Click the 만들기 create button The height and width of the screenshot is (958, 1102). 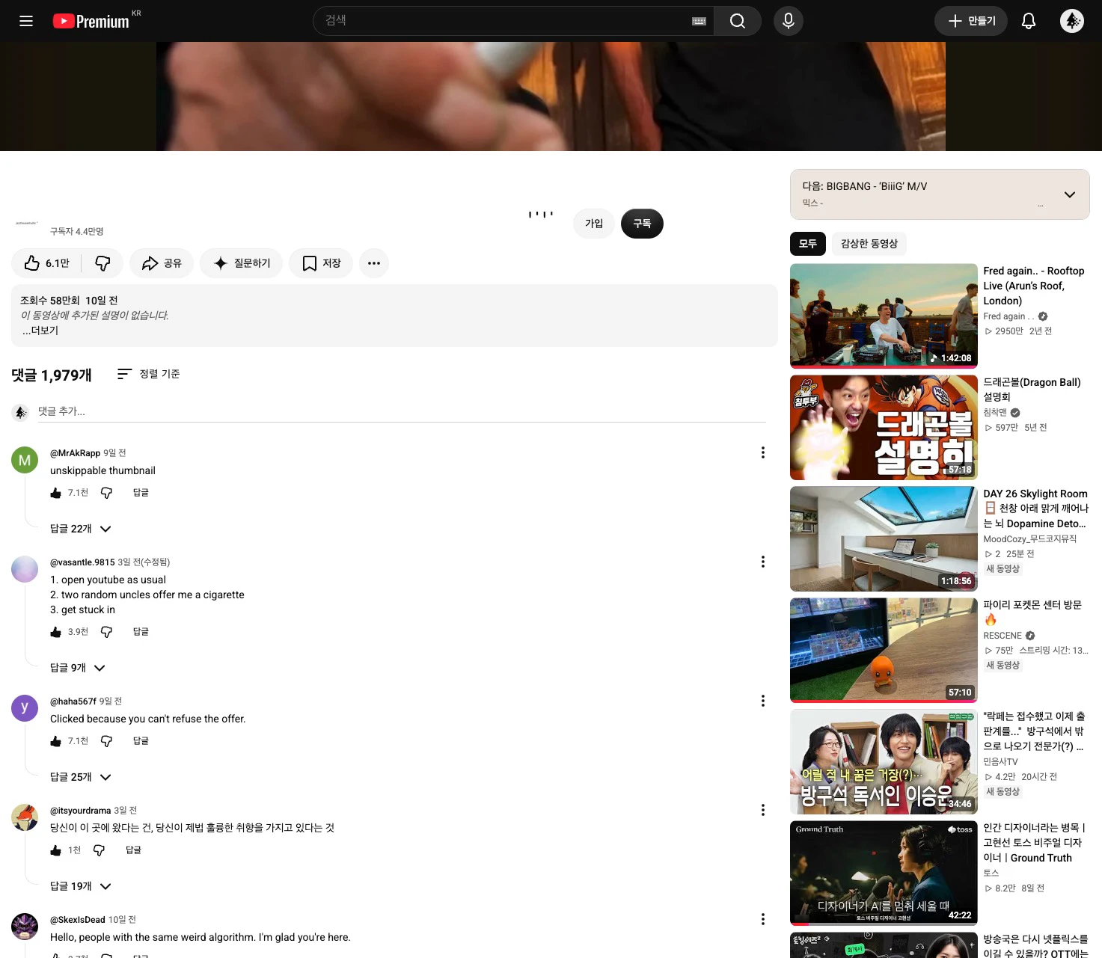(x=971, y=21)
